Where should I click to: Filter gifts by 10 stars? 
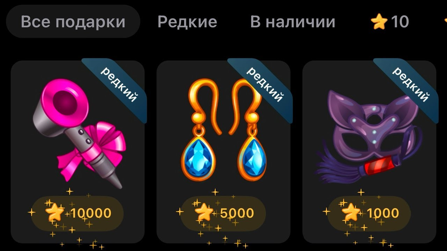(x=390, y=22)
